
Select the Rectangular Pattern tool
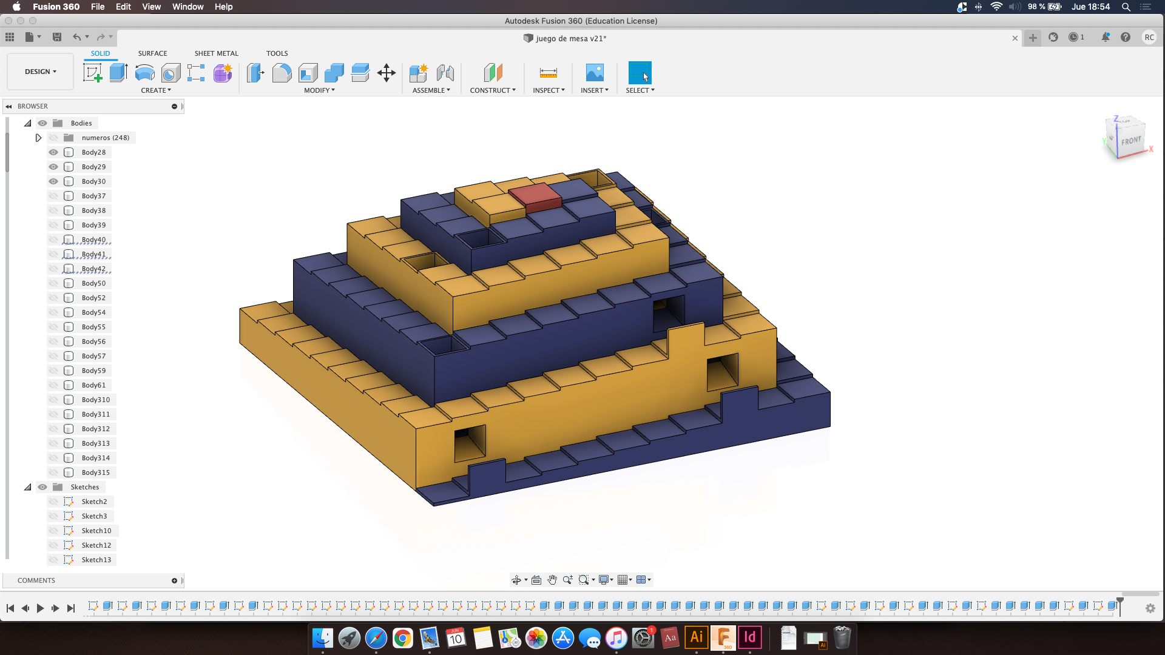click(x=197, y=73)
